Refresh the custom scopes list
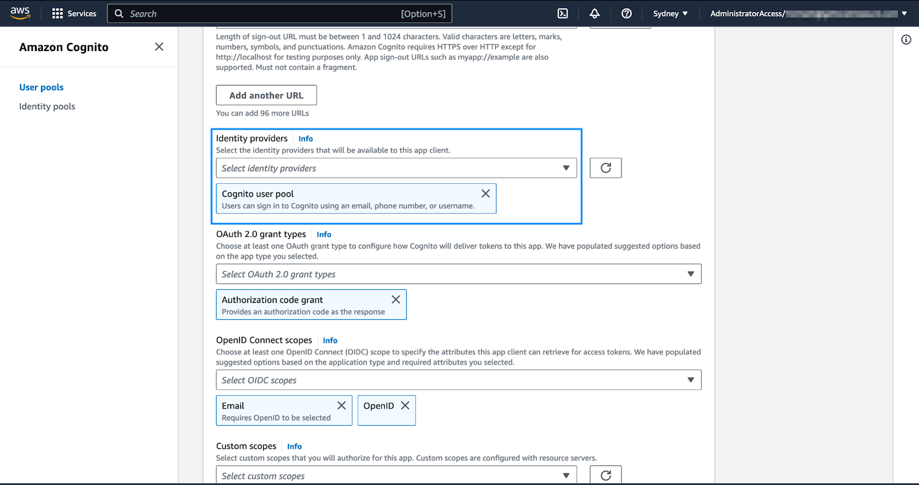The width and height of the screenshot is (919, 485). (x=606, y=475)
